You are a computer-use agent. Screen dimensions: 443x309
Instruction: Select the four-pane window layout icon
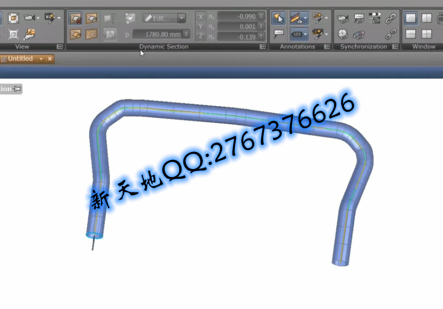tap(426, 34)
